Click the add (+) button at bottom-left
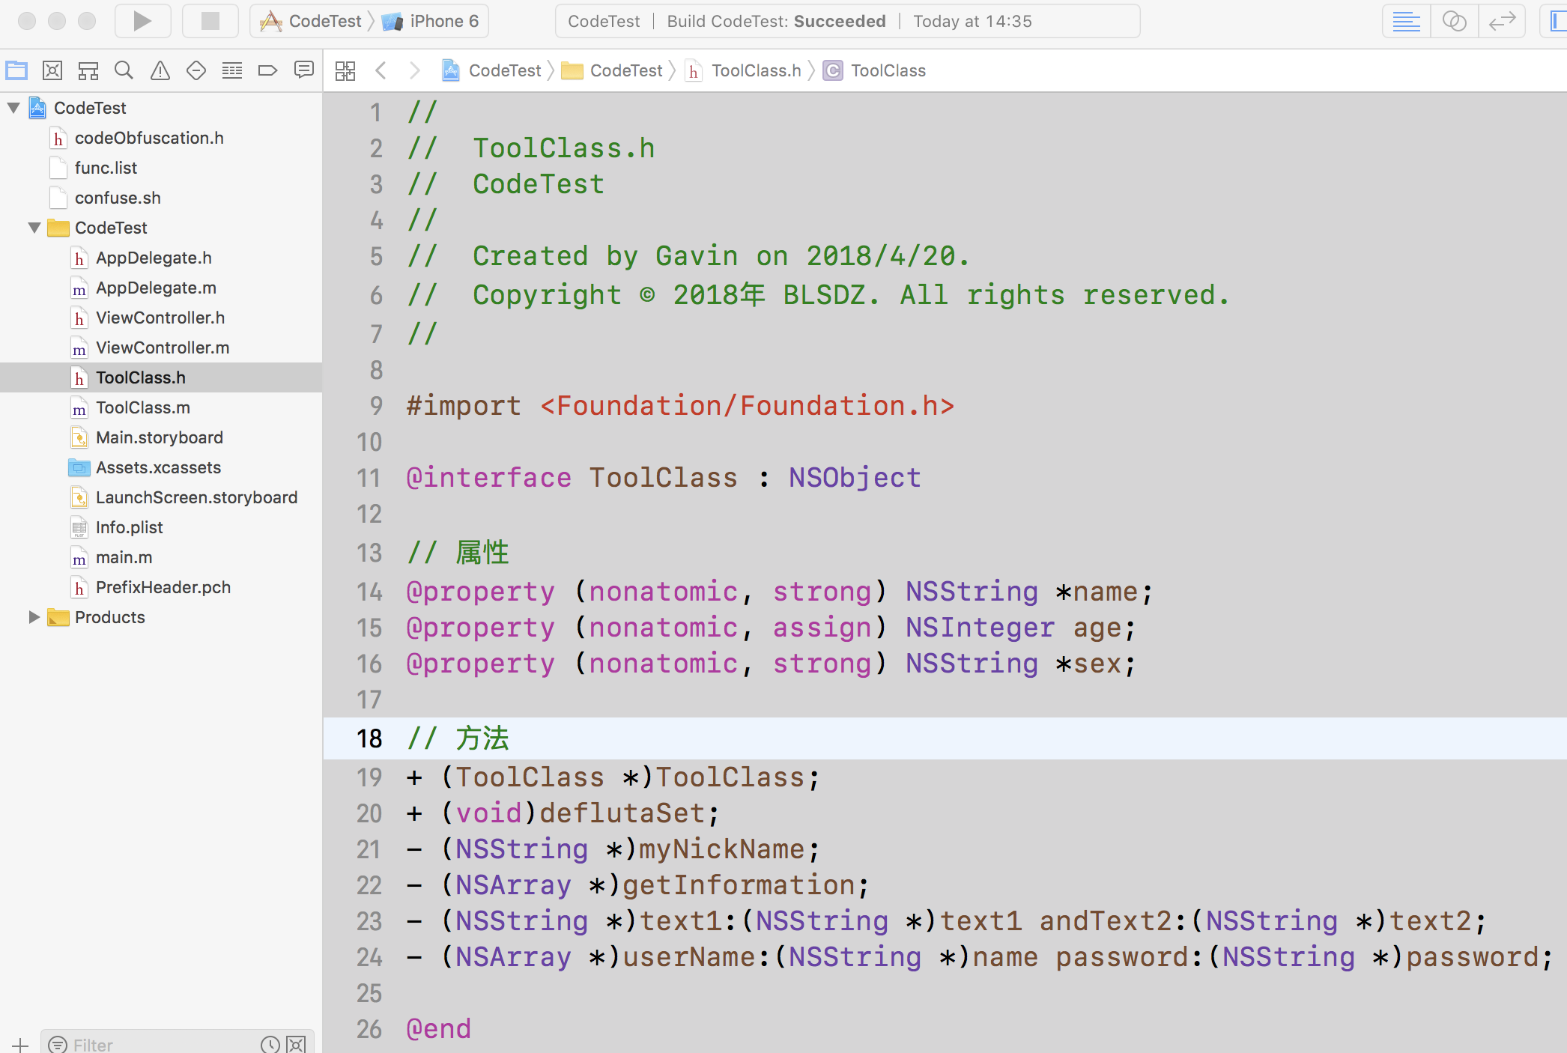The image size is (1567, 1053). [20, 1044]
